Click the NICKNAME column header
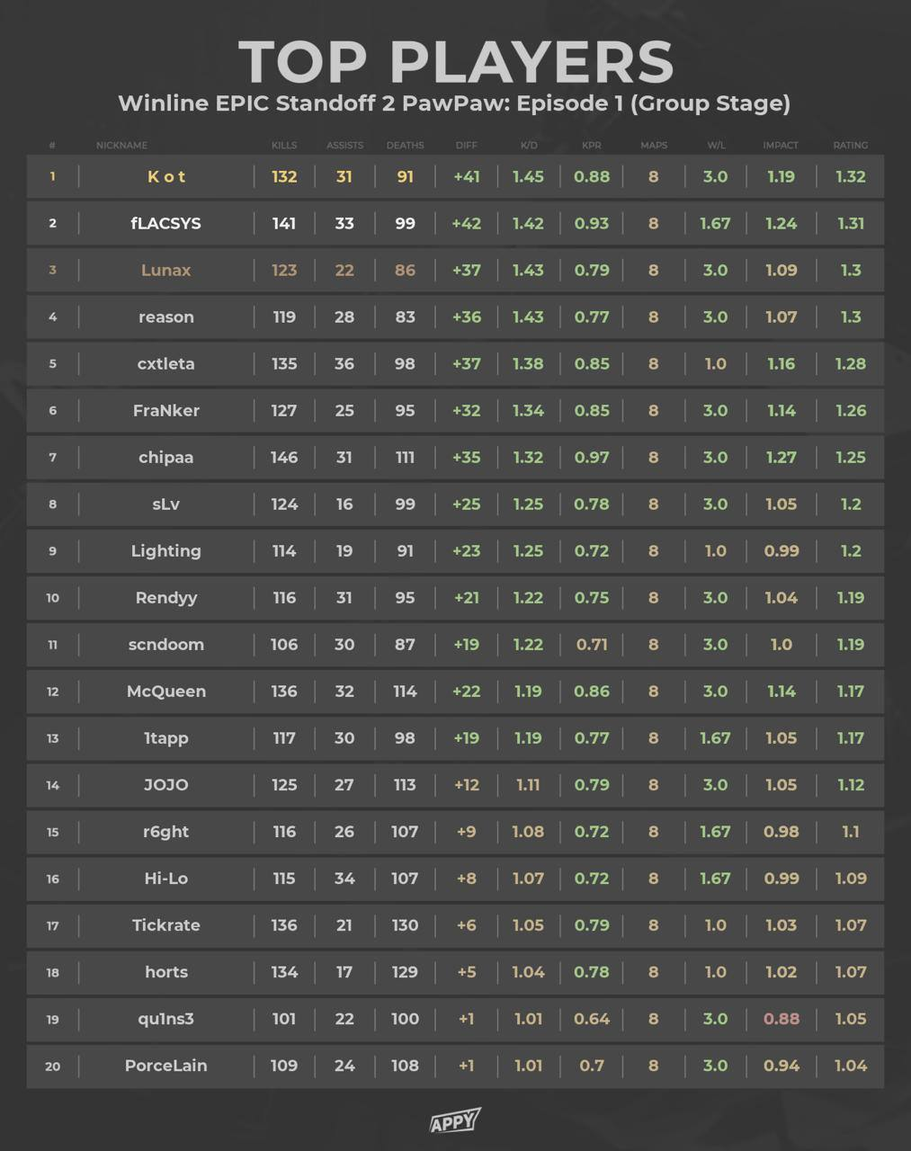Image resolution: width=911 pixels, height=1151 pixels. (x=121, y=145)
